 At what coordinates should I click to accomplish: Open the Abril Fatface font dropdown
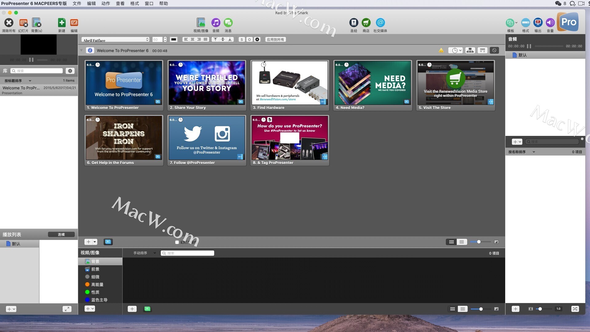116,40
